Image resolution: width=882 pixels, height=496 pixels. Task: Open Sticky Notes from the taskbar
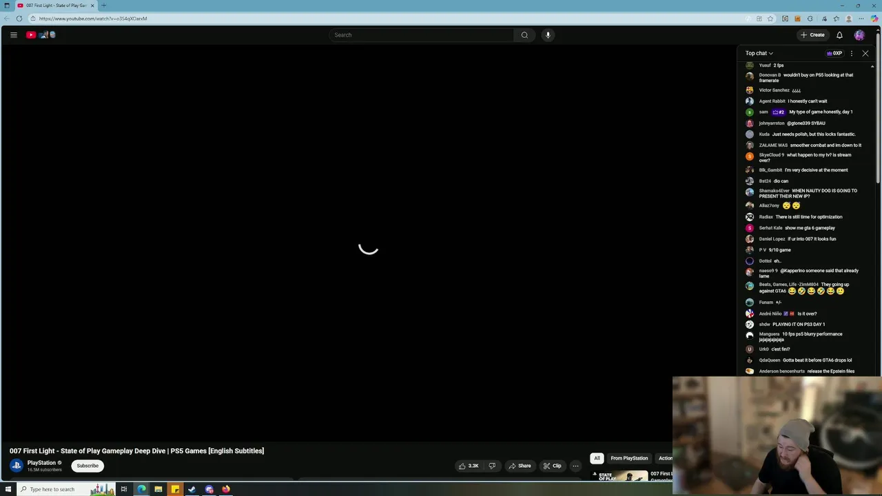pos(175,489)
